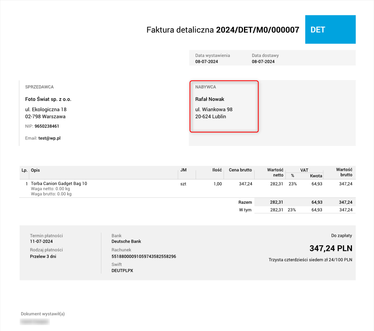Image resolution: width=374 pixels, height=331 pixels.
Task: Click the blue DET badge
Action: click(330, 29)
